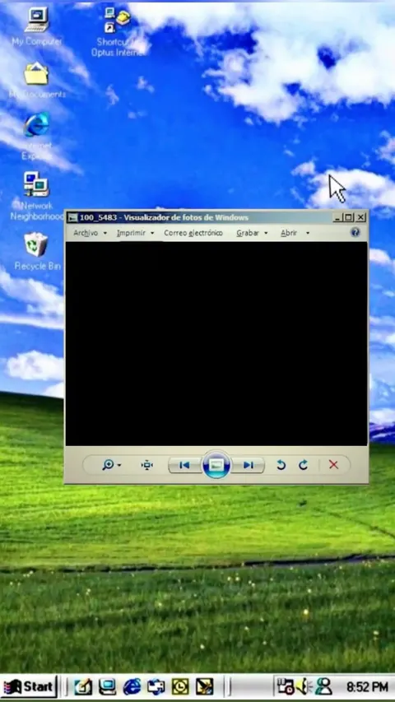The image size is (395, 702).
Task: Rotate the photo counterclockwise
Action: coord(281,465)
